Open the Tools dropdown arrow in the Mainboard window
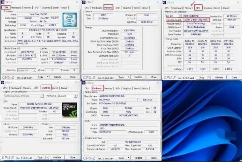 coord(128,158)
